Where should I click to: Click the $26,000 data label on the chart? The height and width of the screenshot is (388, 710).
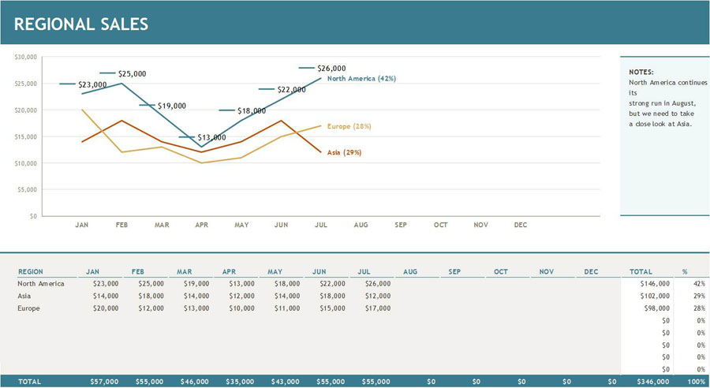(331, 69)
